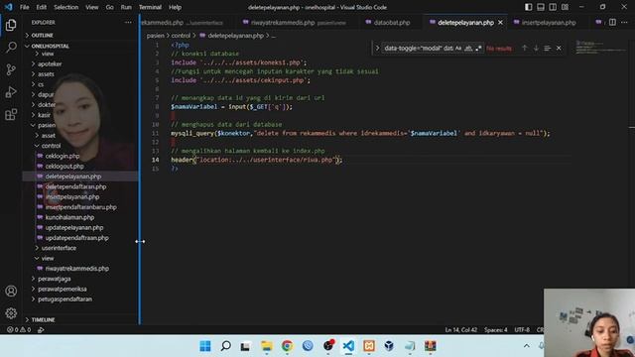Viewport: 635px width, 357px height.
Task: Open insertpendaftaranbaru.php file
Action: click(81, 207)
